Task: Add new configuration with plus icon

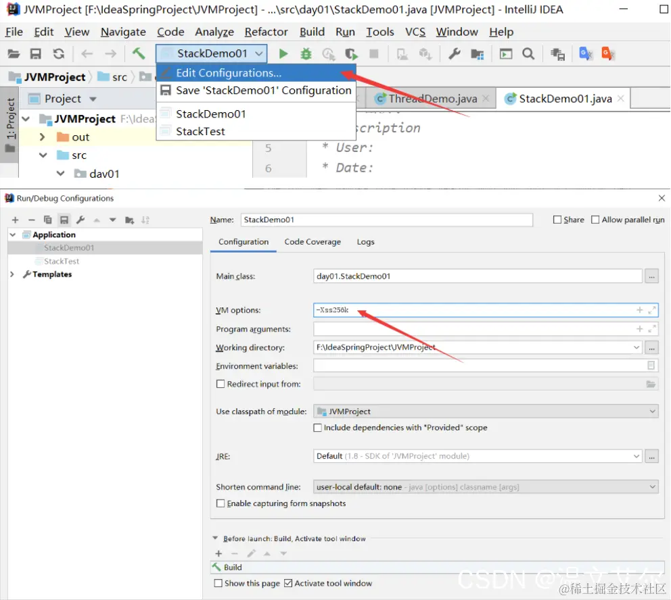Action: tap(16, 220)
